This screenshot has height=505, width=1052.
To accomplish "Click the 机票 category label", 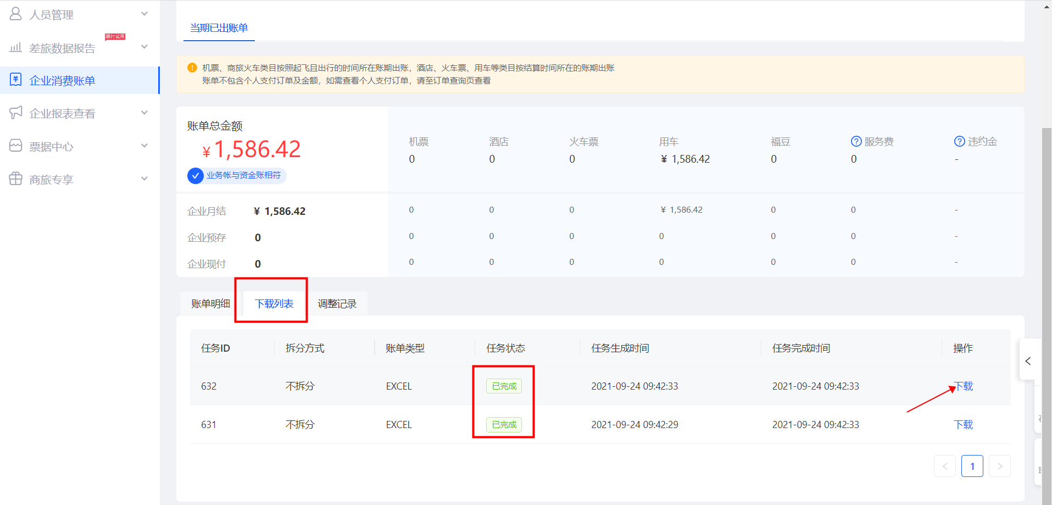I will tap(419, 141).
